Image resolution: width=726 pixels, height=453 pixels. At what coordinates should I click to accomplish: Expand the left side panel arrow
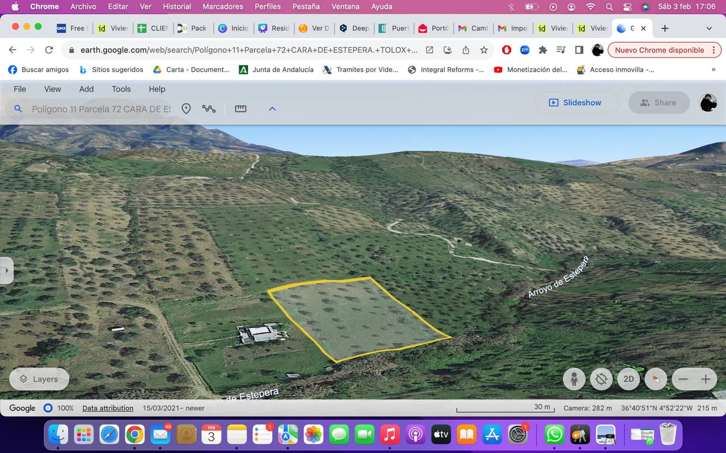coord(7,270)
